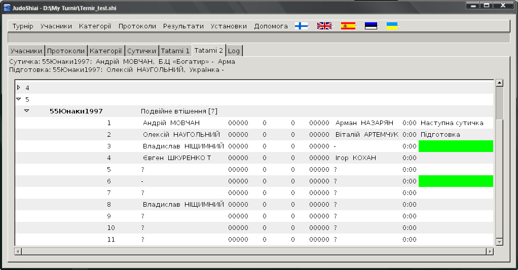Collapse the 55Юнаки1997 category node
The height and width of the screenshot is (270, 518).
tap(27, 111)
